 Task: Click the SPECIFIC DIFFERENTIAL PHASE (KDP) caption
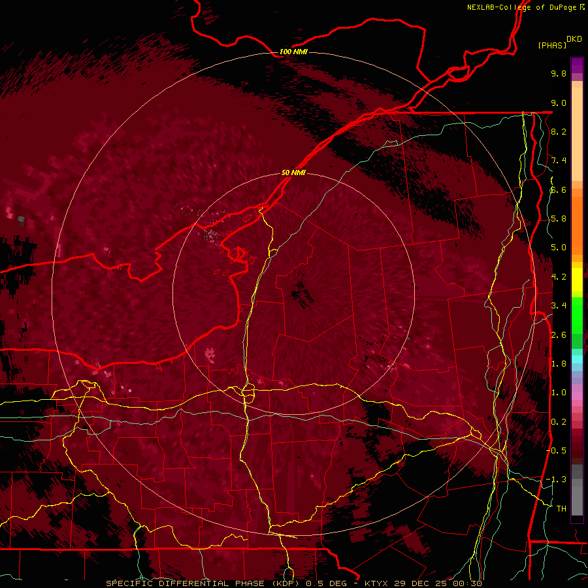[x=204, y=583]
